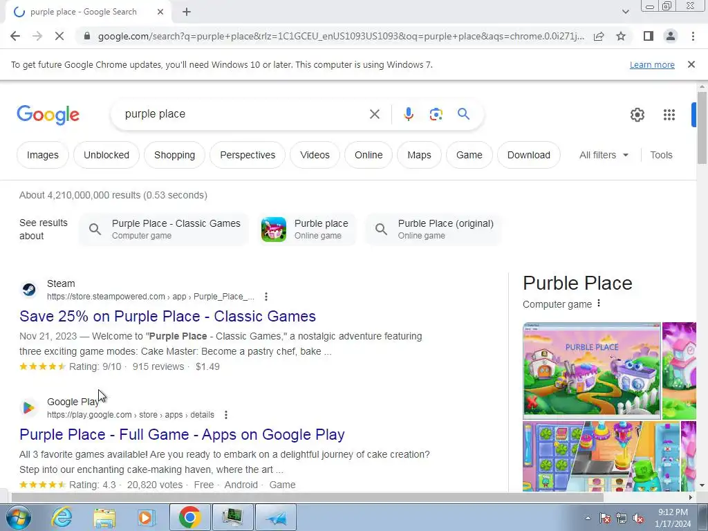
Task: Open Chrome three-dot menu
Action: 693,36
